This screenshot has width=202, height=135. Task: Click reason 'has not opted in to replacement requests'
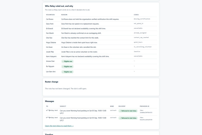point(80,24)
